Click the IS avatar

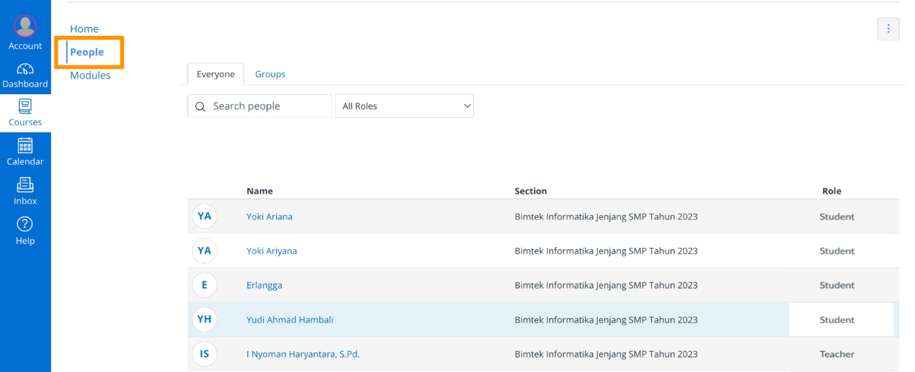[204, 354]
